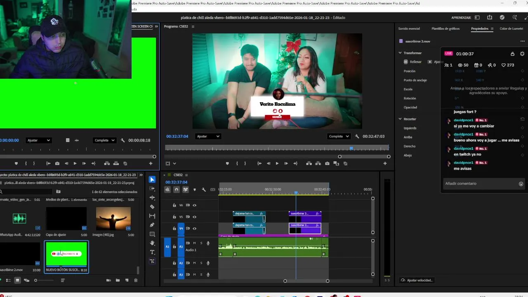Select the Ripple Edit tool
Viewport: 528px width, 297px height.
(x=152, y=198)
